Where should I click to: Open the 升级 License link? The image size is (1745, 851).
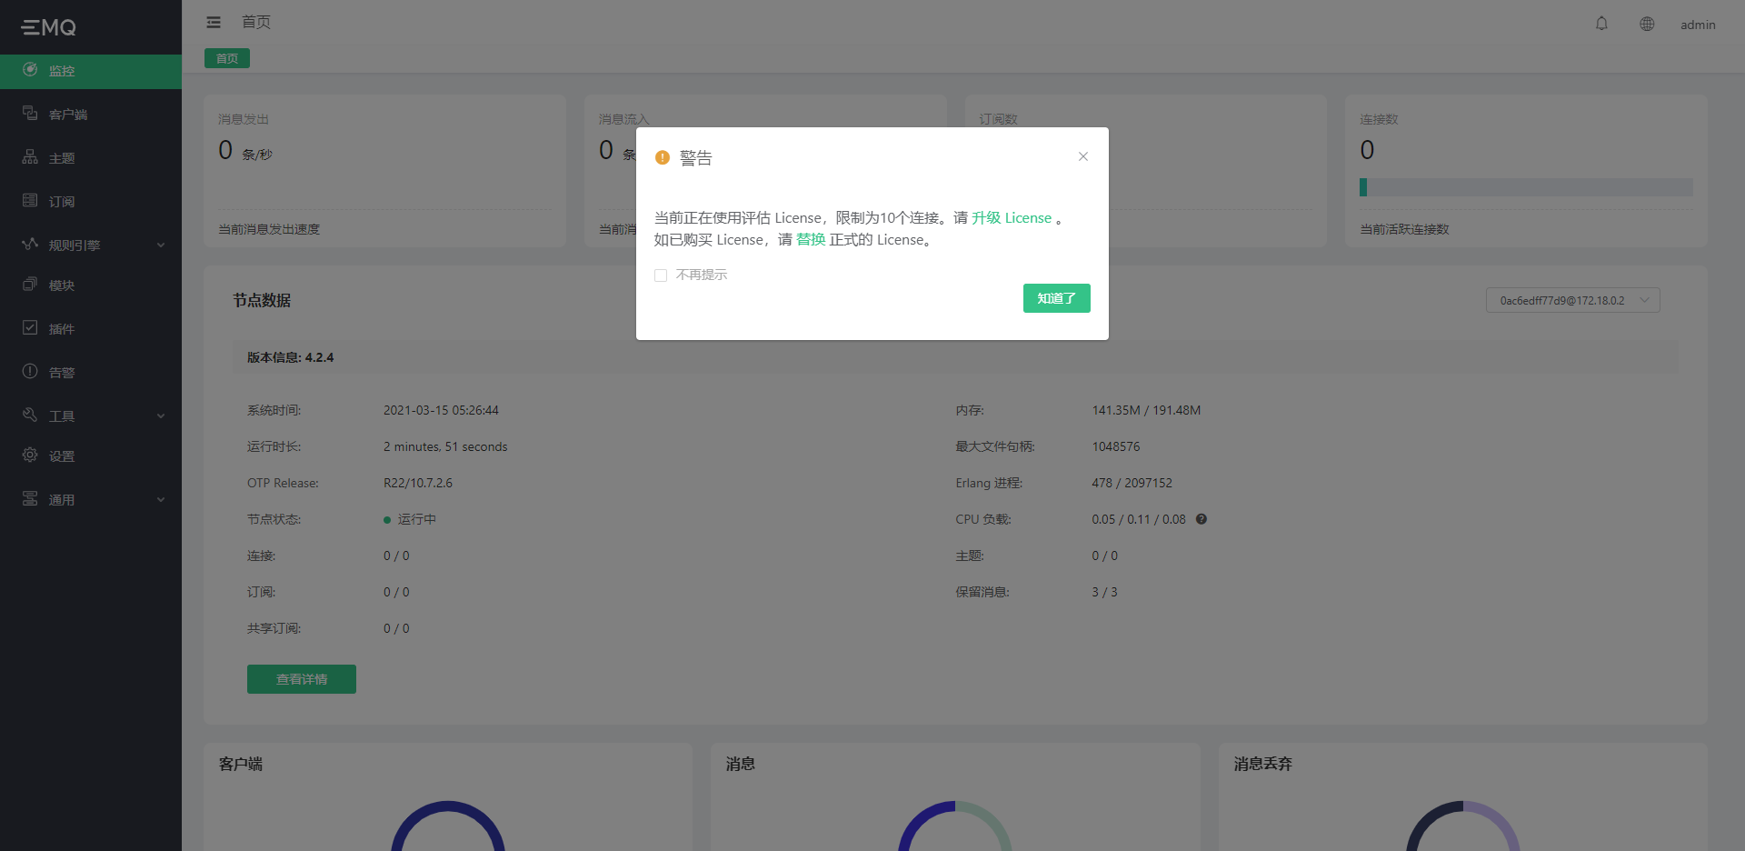point(1011,217)
